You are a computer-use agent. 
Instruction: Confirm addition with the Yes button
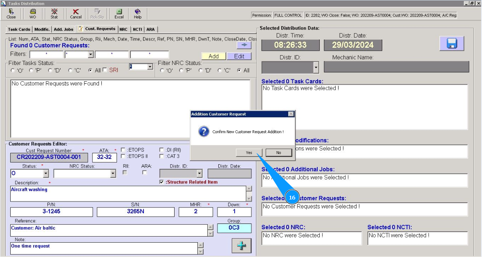coord(249,152)
